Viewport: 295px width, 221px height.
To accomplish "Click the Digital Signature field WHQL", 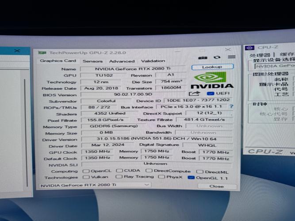I will (x=207, y=145).
